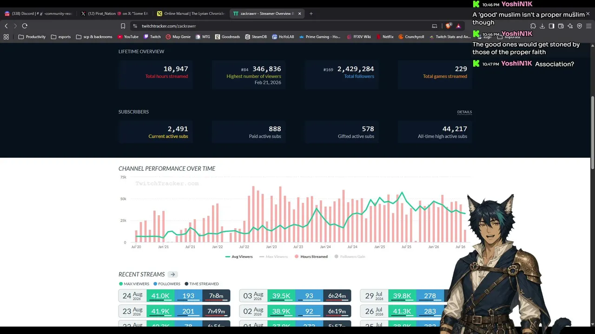The width and height of the screenshot is (595, 334).
Task: Open the Prime Gaming bookmark
Action: (x=320, y=37)
